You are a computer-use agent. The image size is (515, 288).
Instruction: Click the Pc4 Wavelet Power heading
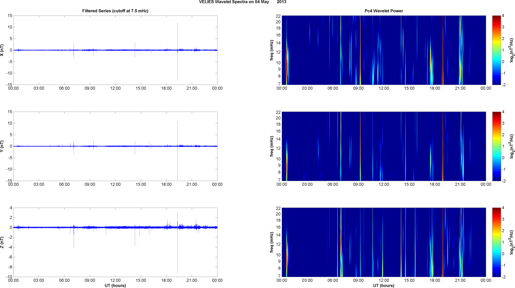tap(383, 11)
